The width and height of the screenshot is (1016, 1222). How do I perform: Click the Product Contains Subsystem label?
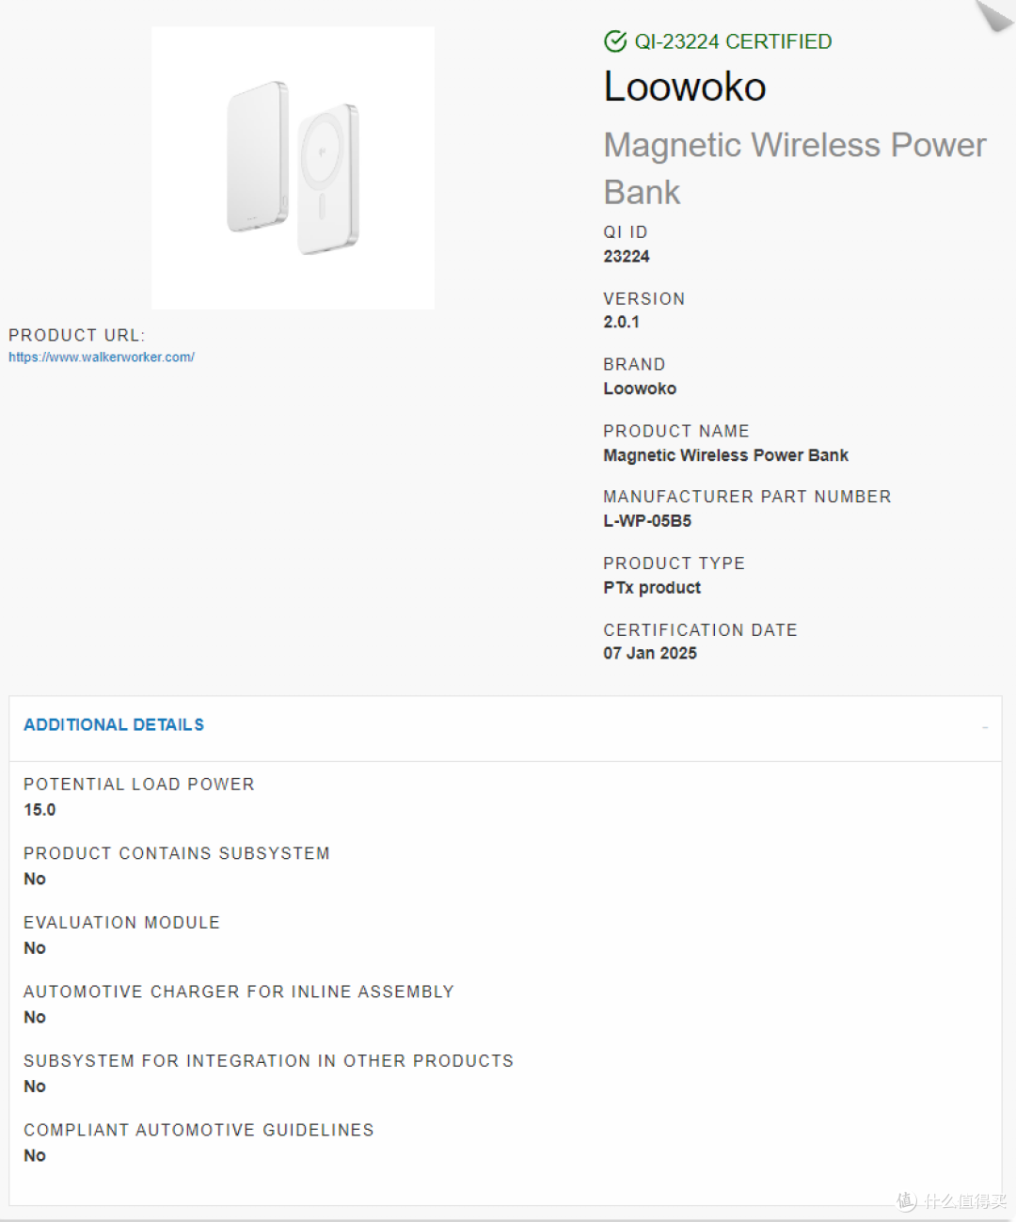pos(177,853)
